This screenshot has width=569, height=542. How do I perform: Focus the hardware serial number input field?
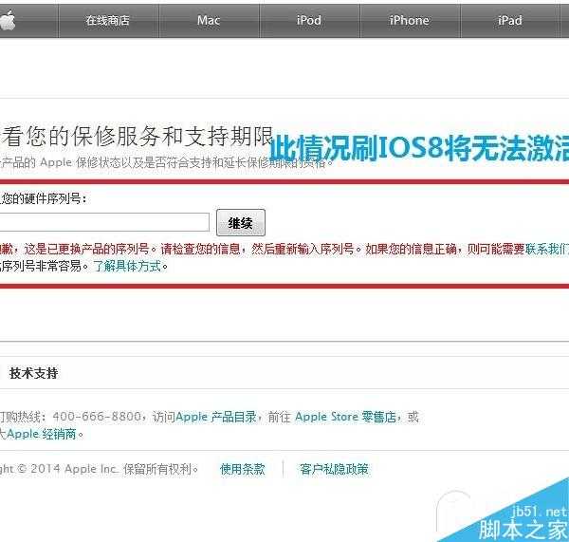tap(104, 222)
